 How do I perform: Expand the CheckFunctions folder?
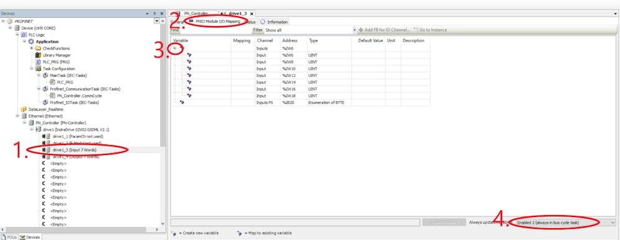click(x=32, y=48)
